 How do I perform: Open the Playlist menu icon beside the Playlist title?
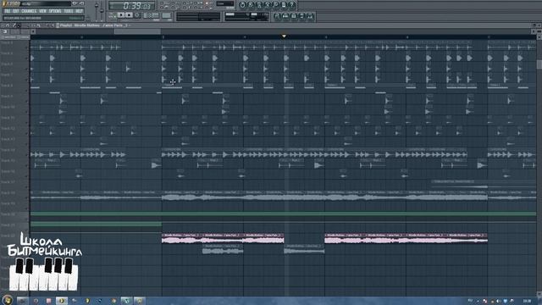[58, 25]
